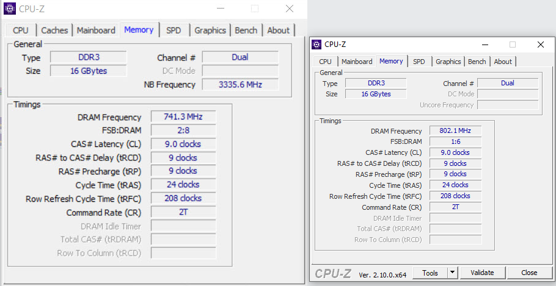The width and height of the screenshot is (556, 286).
Task: Click the 3335.6 MHz NB Frequency value
Action: 240,85
